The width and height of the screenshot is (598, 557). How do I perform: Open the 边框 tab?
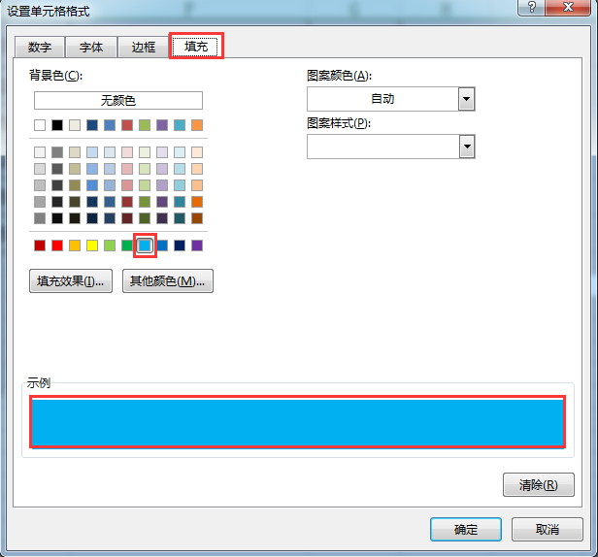point(144,48)
